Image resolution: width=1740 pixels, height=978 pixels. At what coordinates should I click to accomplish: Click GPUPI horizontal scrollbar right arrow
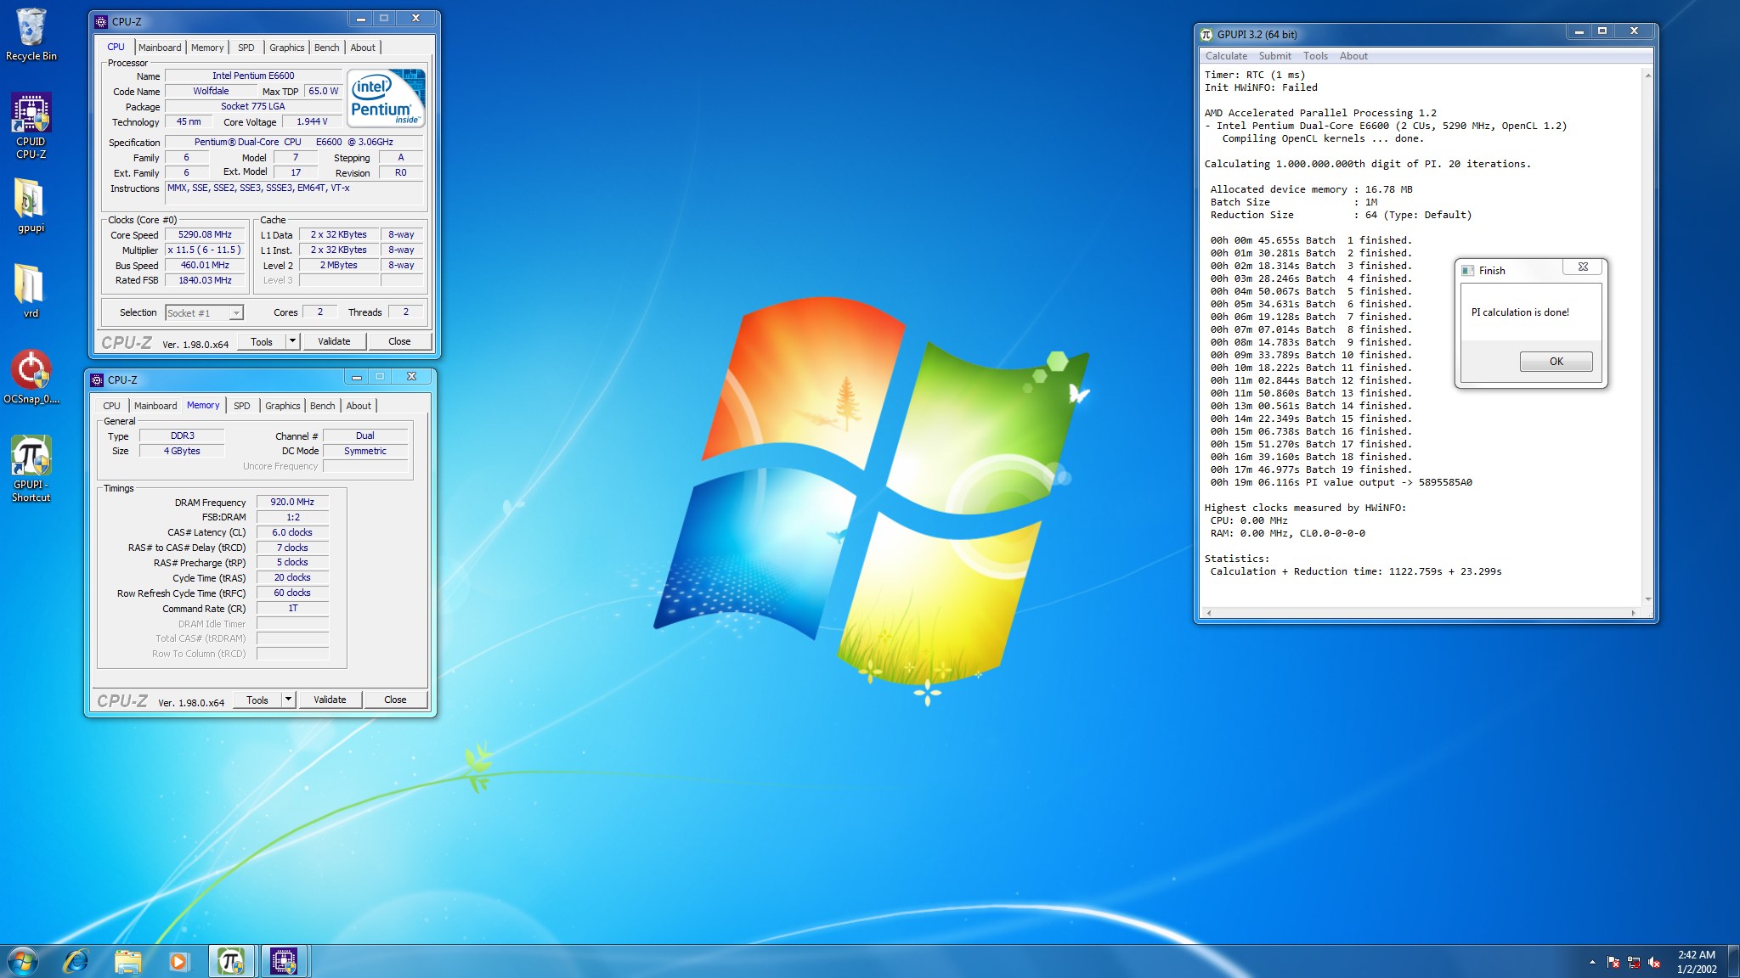coord(1633,612)
